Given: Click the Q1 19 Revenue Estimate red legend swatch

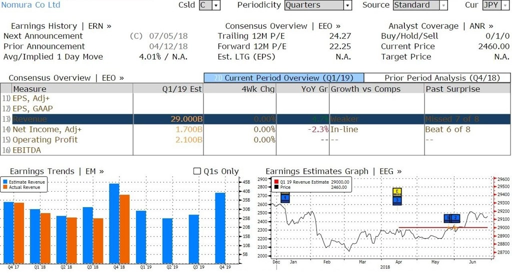Looking at the screenshot, I should (x=276, y=182).
